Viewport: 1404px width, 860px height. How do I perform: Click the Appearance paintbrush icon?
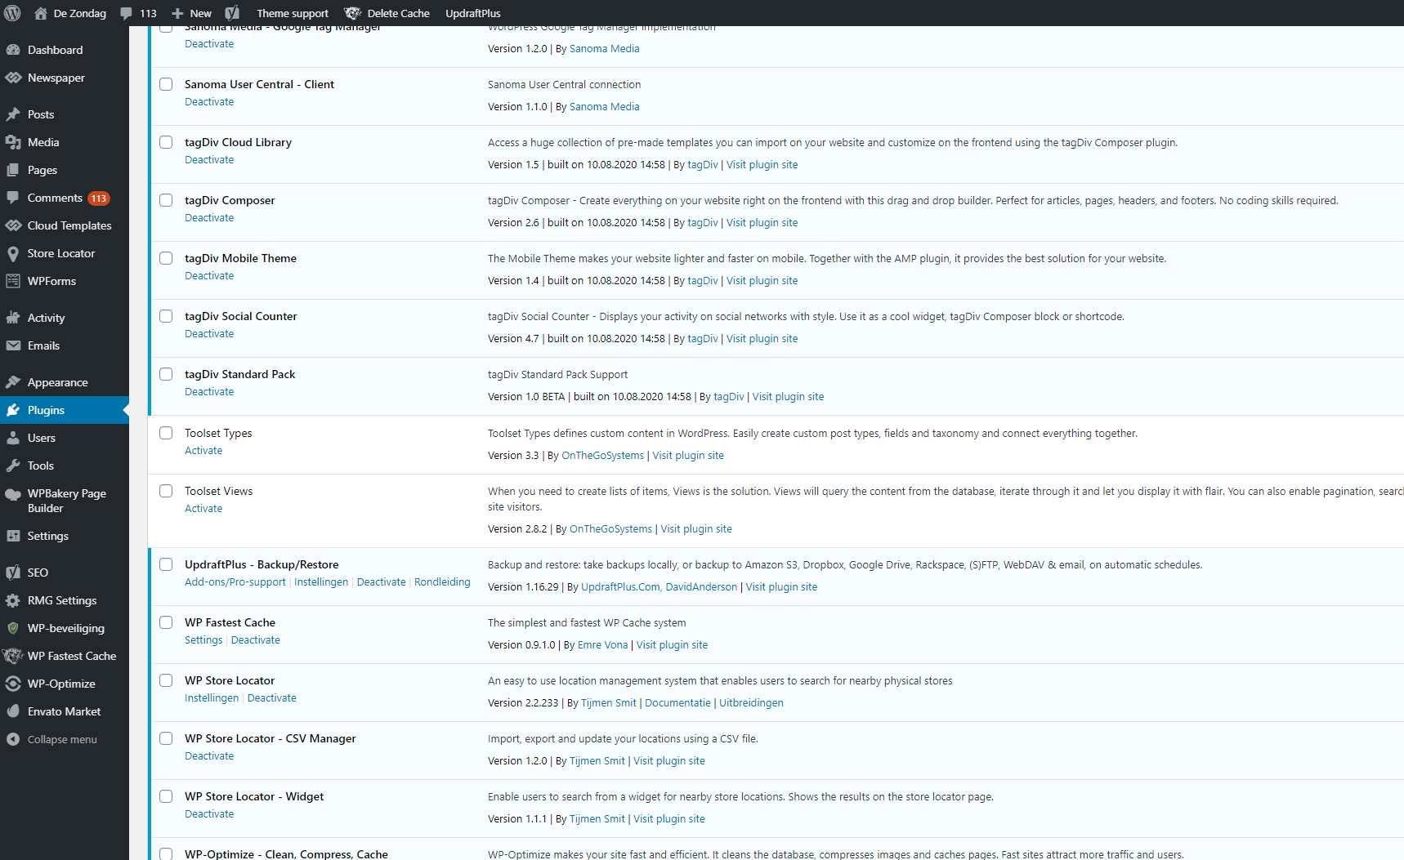coord(13,382)
